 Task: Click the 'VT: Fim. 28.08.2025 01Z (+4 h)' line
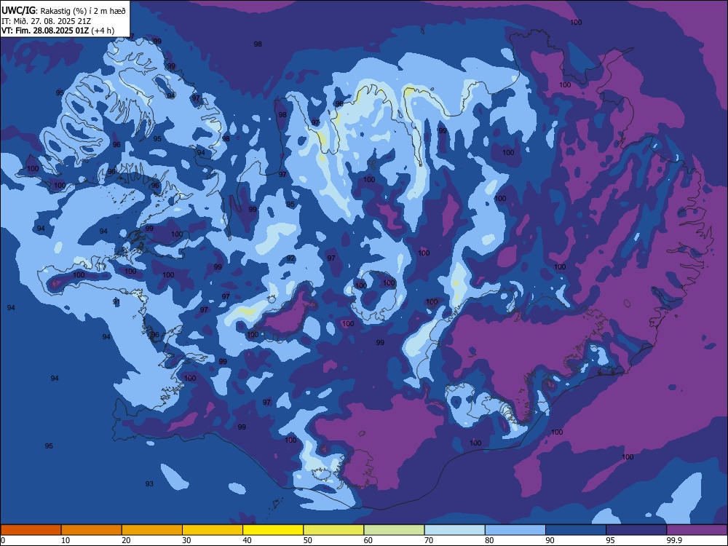point(58,31)
